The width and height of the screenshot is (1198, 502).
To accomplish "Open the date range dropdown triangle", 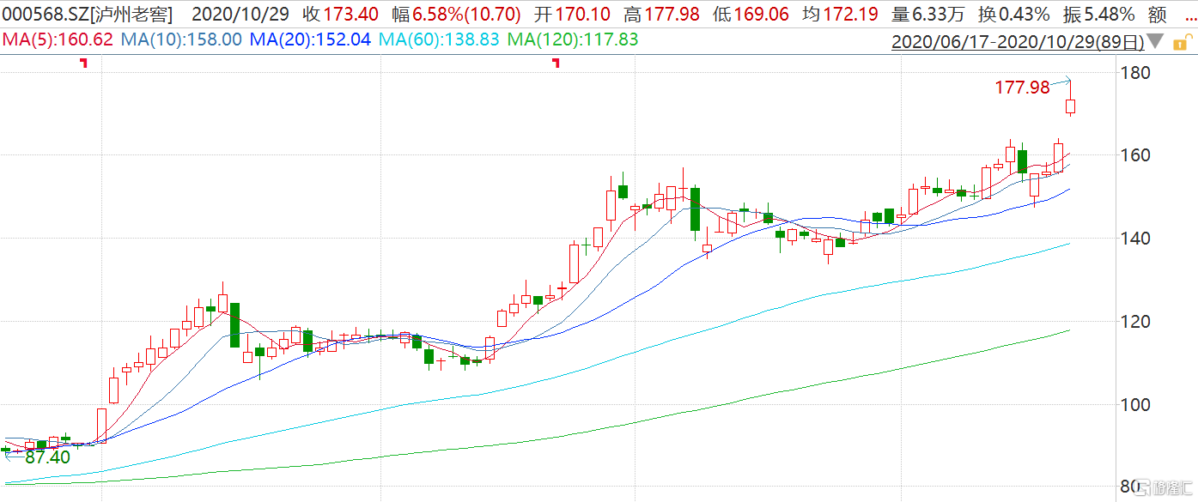I will tap(1156, 41).
